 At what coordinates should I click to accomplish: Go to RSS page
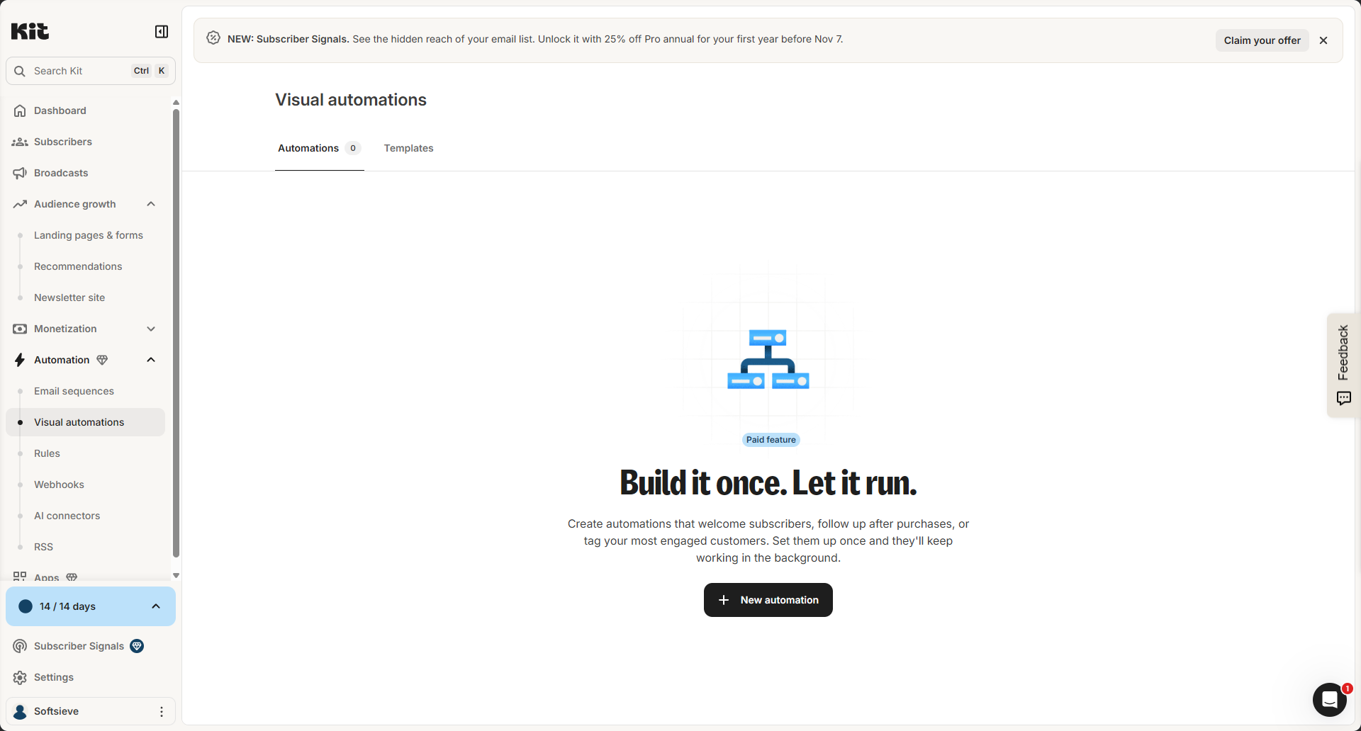pyautogui.click(x=43, y=547)
